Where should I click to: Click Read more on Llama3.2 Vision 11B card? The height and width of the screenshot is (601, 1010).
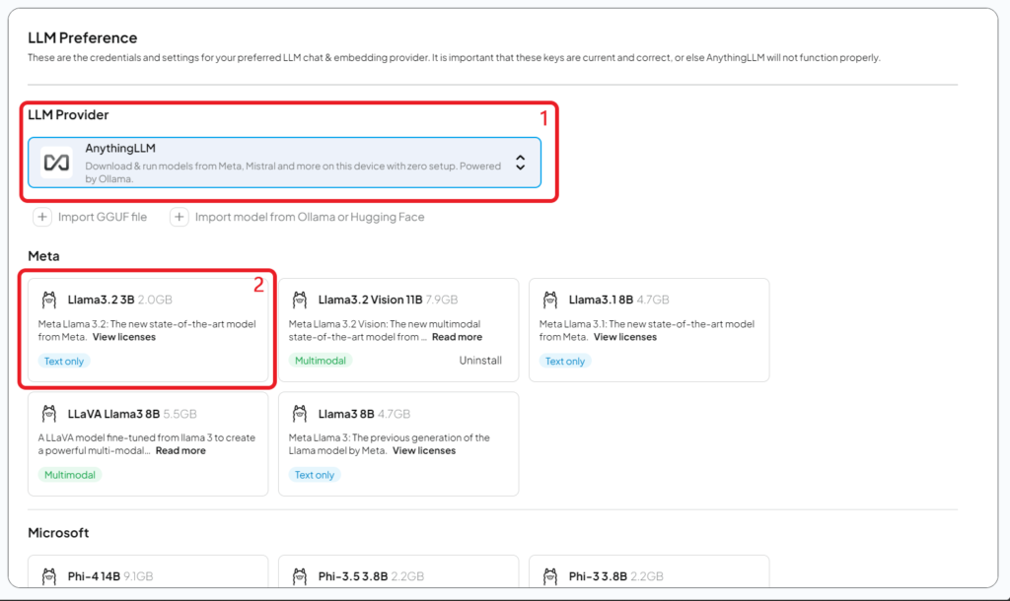pyautogui.click(x=457, y=337)
